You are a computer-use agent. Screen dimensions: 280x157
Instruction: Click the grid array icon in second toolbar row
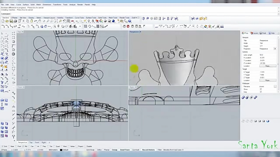click(85, 26)
